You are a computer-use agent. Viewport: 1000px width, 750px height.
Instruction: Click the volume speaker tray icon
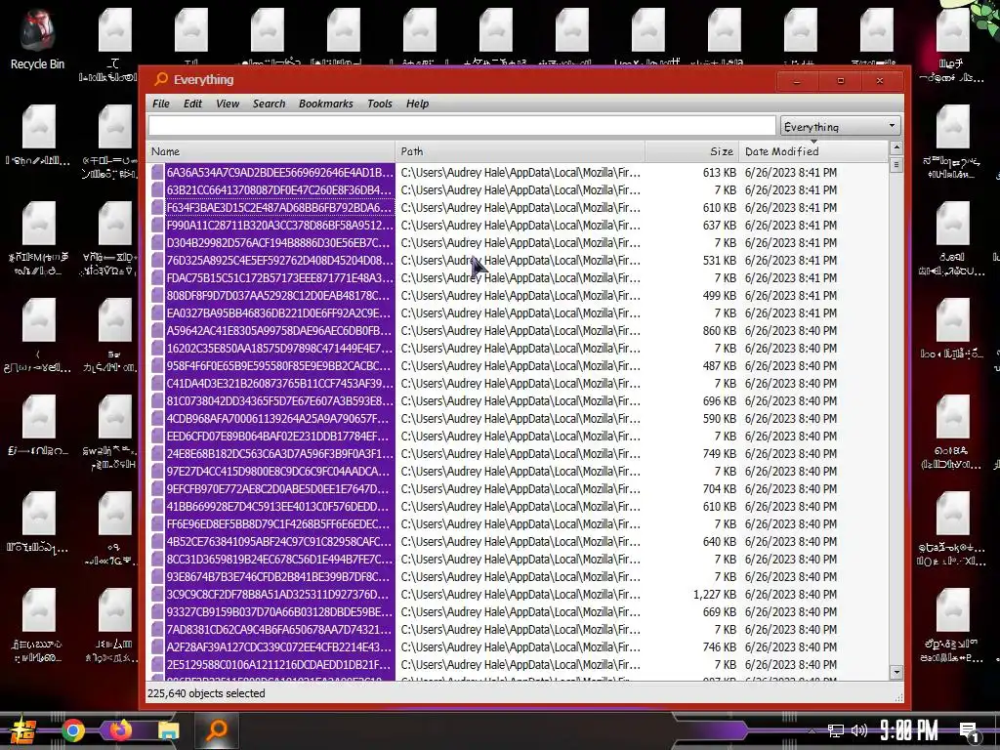click(859, 730)
